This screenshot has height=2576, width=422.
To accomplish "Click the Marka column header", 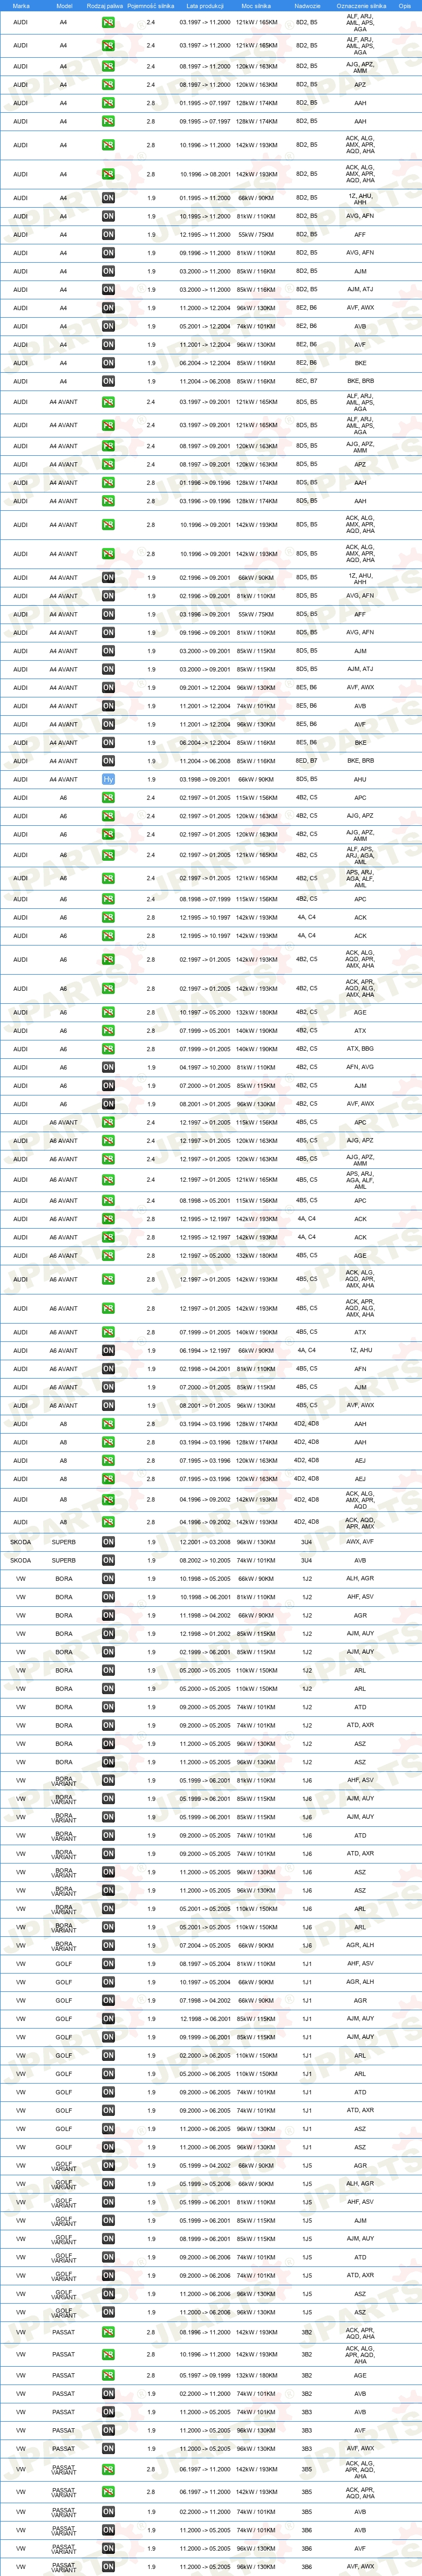I will tap(21, 6).
